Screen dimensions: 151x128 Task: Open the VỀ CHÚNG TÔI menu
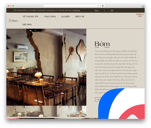pyautogui.click(x=31, y=17)
